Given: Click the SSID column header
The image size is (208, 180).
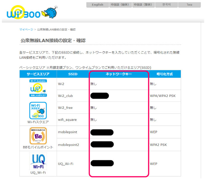Looking at the screenshot, I should (x=73, y=74).
